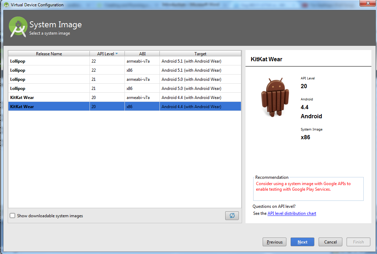Image resolution: width=377 pixels, height=254 pixels.
Task: Select Lollipop API 21 x86 row
Action: tap(125, 89)
